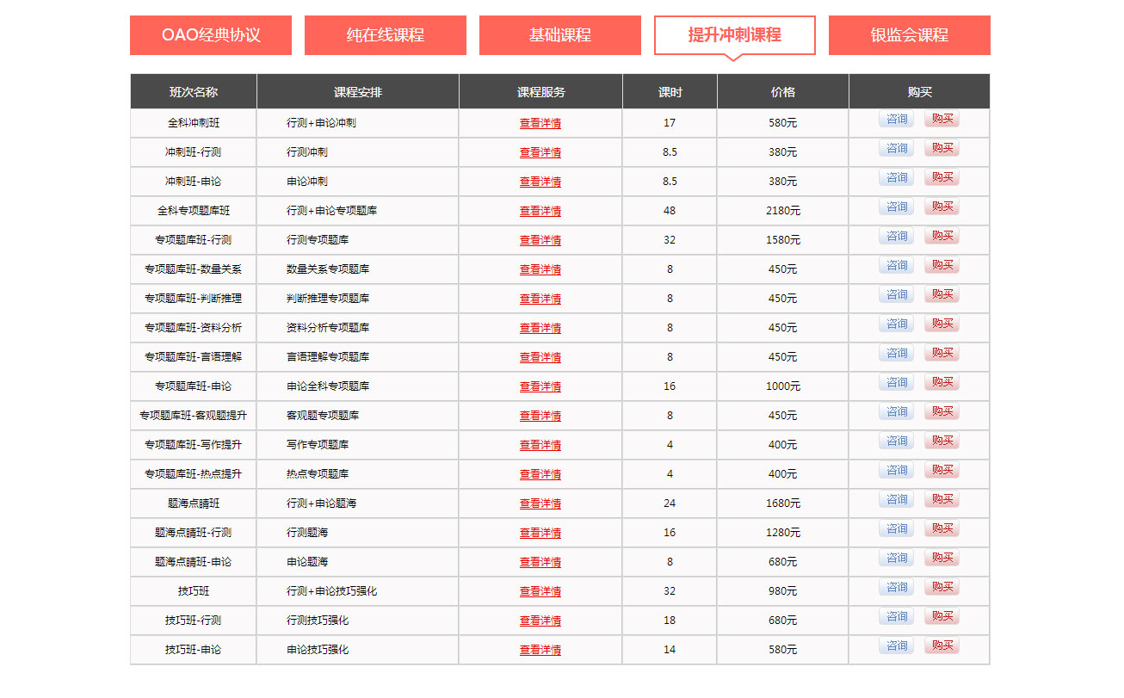Consult about 技巧班-申论
This screenshot has width=1124, height=698.
(x=897, y=645)
